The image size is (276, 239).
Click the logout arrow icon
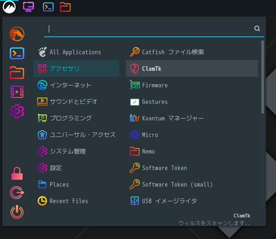pyautogui.click(x=17, y=193)
